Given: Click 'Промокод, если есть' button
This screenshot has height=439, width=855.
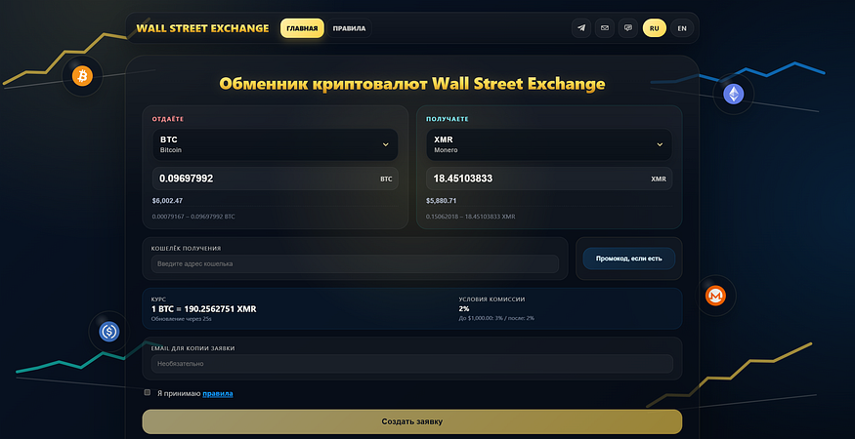Looking at the screenshot, I should tap(628, 259).
